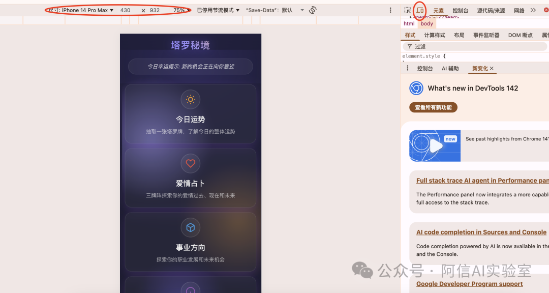Switch to the 网络 panel tab
Screen dimensions: 549x293
518,10
